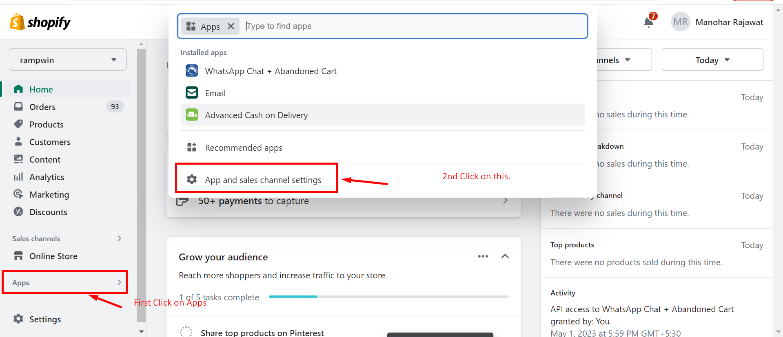Viewport: 783px width, 337px height.
Task: Open the Manohar Rajawat account menu
Action: pos(717,22)
